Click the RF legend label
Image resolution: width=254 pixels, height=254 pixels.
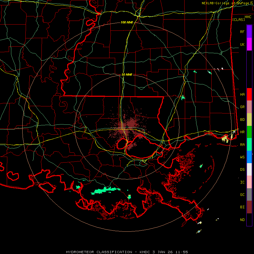(x=242, y=32)
